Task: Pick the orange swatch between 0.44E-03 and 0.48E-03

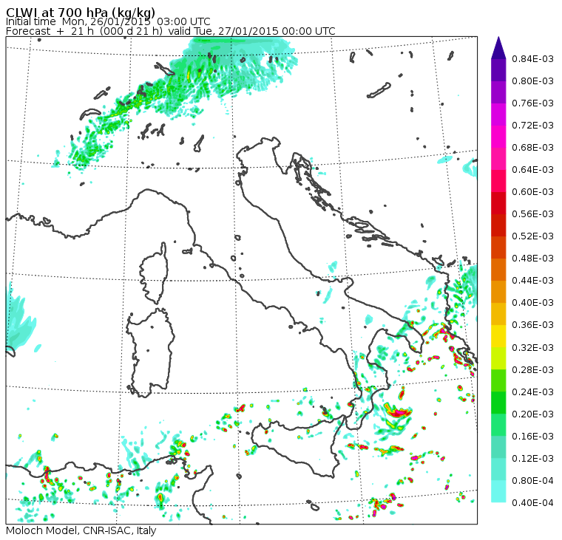Action: (x=498, y=270)
